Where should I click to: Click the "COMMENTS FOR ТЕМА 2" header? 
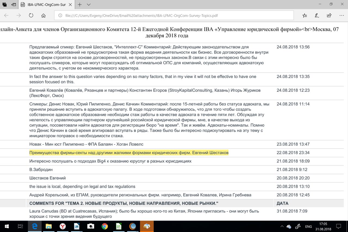tap(124, 203)
